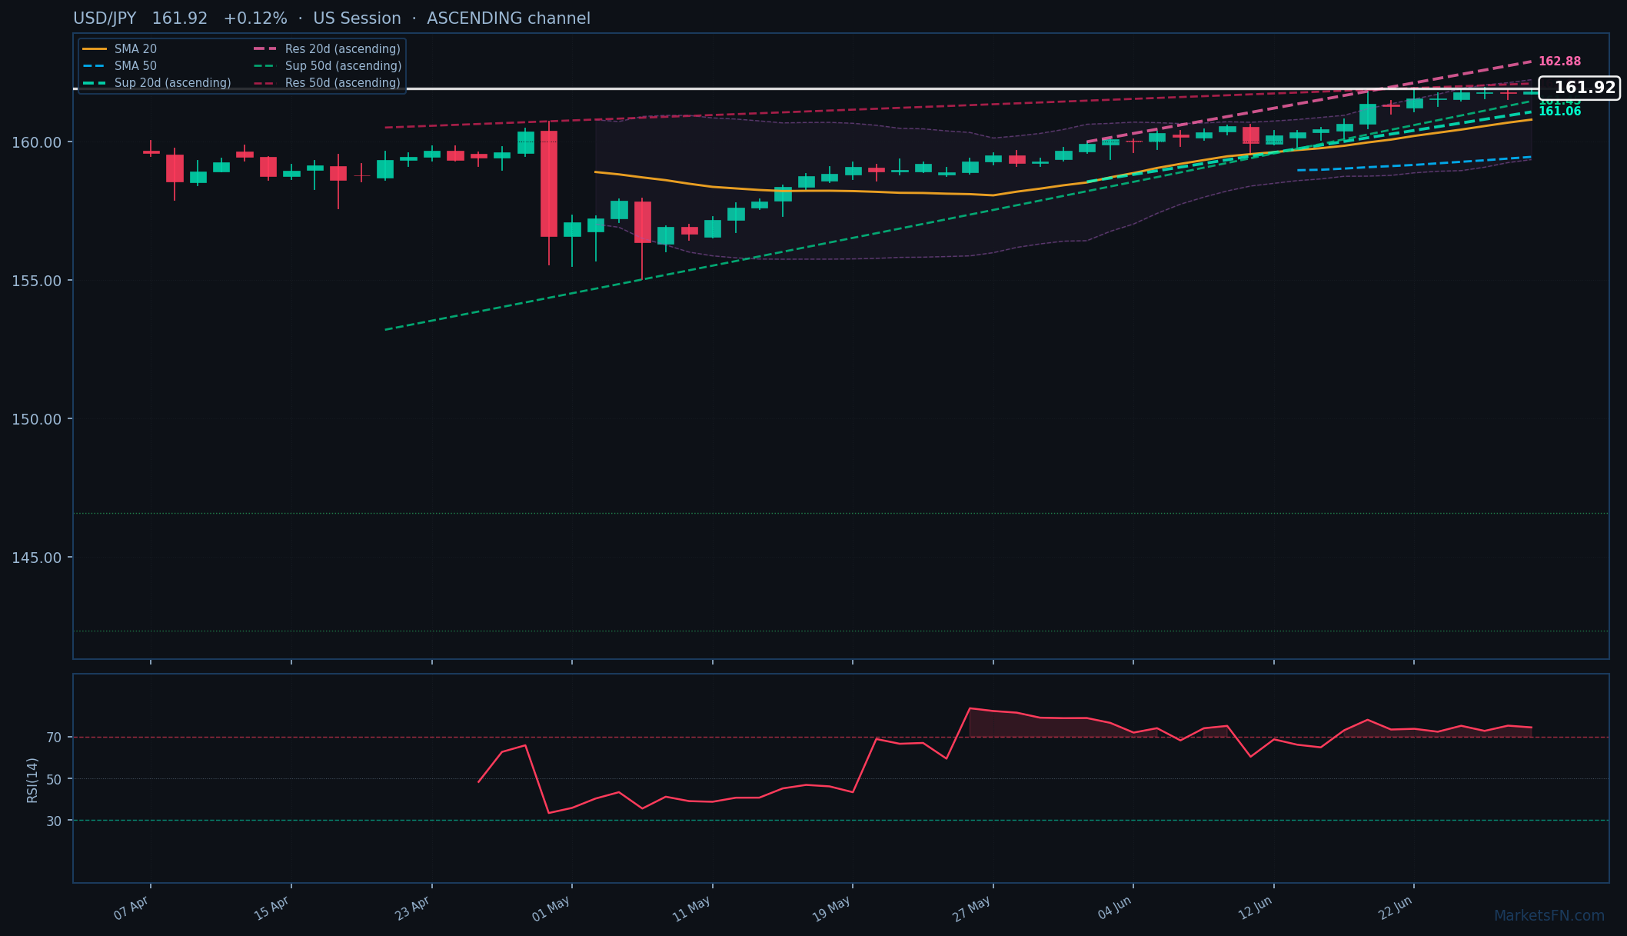Click the 23 Apr date label
Viewport: 1627px width, 936px height.
click(412, 908)
